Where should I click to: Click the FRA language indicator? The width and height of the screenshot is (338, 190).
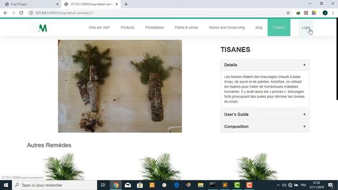tap(303, 185)
